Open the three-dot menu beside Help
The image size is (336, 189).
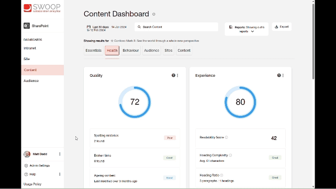coord(60,174)
